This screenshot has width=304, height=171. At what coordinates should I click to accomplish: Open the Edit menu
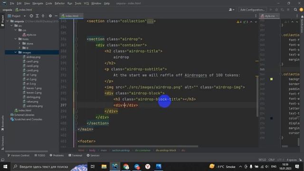tap(19, 3)
